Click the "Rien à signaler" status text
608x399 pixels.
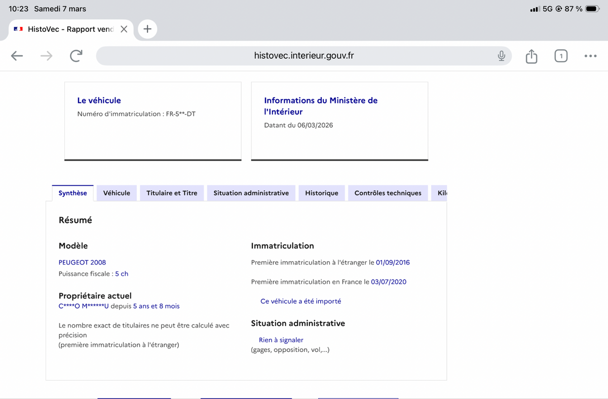281,340
